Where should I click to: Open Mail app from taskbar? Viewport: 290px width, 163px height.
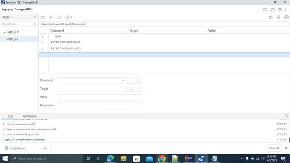pyautogui.click(x=149, y=158)
